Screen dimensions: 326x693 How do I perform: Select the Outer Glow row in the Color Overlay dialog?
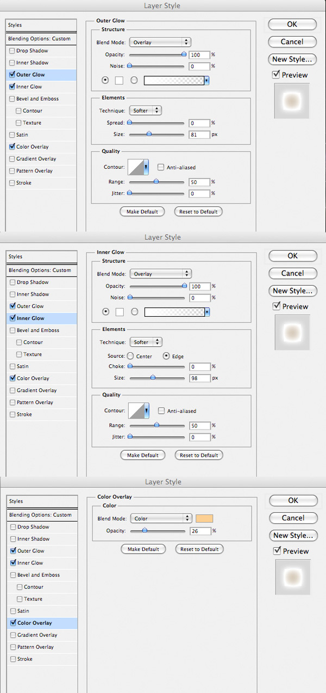[x=42, y=551]
